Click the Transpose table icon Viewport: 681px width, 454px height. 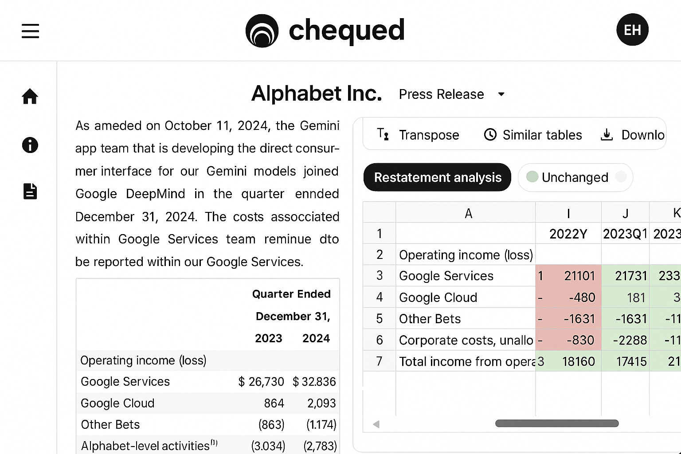click(x=382, y=134)
